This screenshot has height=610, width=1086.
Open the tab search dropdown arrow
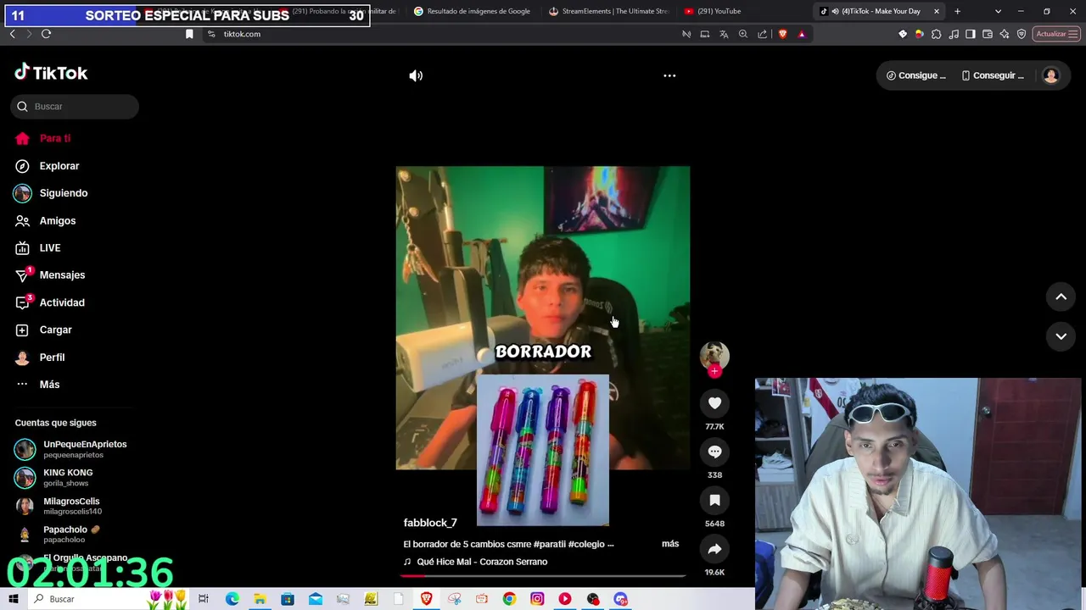click(998, 11)
